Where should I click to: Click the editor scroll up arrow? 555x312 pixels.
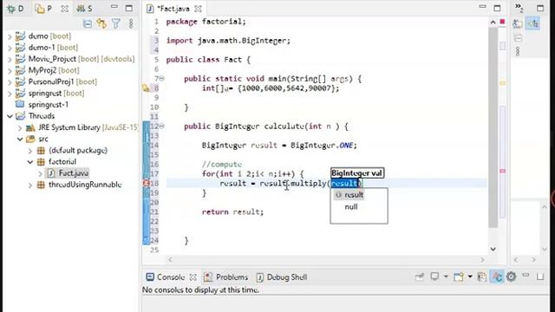[x=493, y=23]
